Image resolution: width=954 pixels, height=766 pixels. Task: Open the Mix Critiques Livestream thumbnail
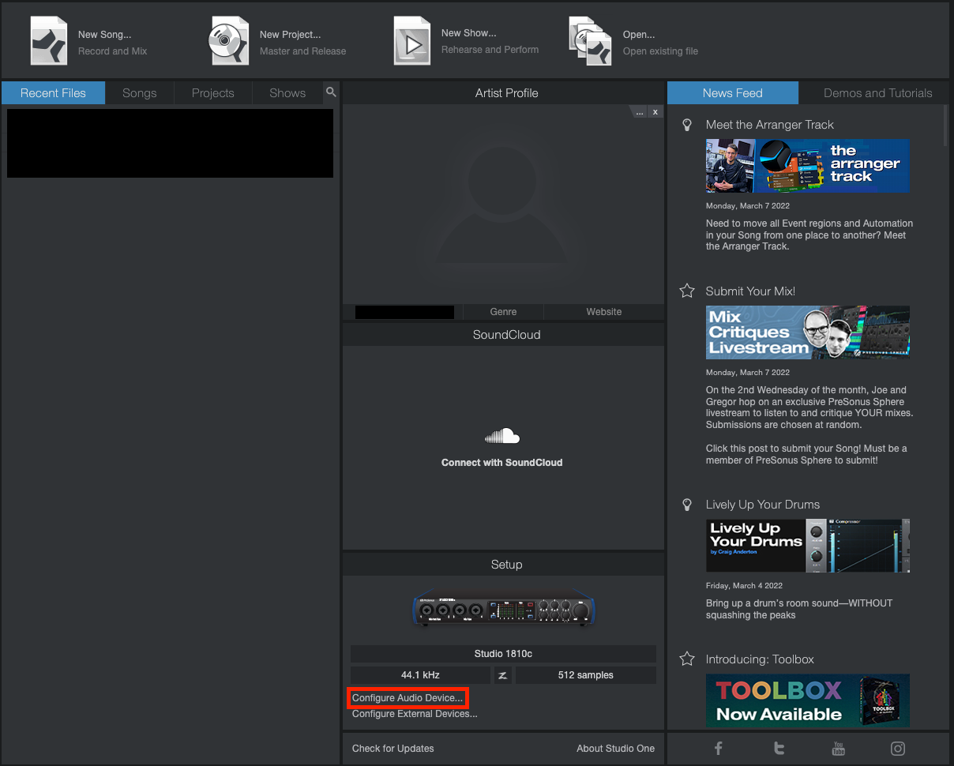coord(807,332)
